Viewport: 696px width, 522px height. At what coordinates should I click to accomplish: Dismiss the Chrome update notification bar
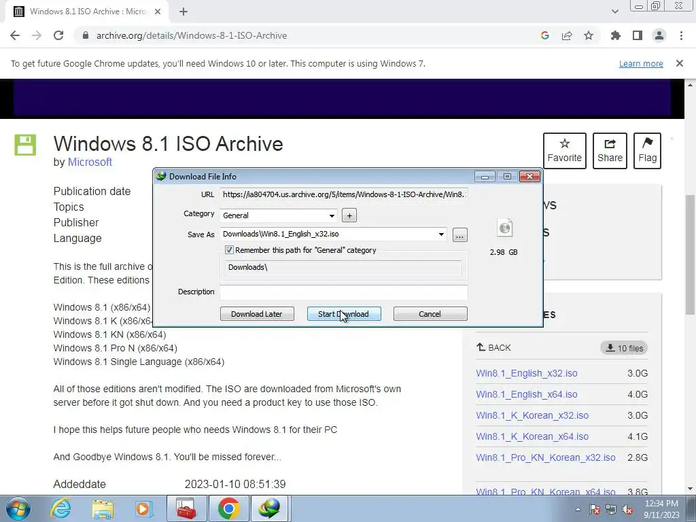click(x=679, y=63)
